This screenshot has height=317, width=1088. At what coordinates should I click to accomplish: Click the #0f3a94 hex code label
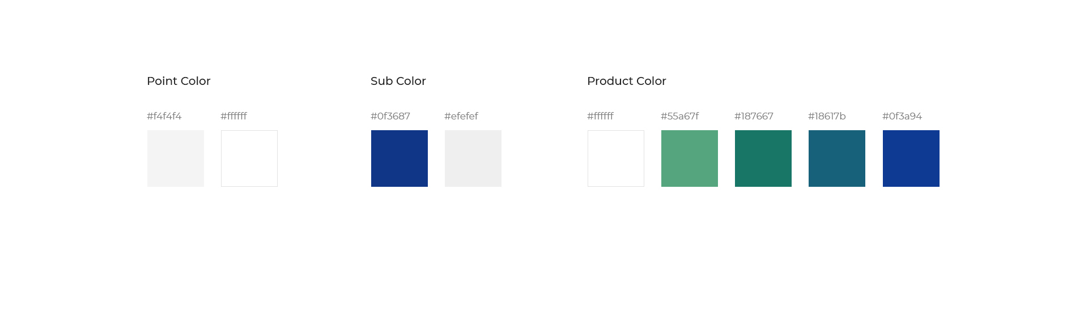point(902,116)
